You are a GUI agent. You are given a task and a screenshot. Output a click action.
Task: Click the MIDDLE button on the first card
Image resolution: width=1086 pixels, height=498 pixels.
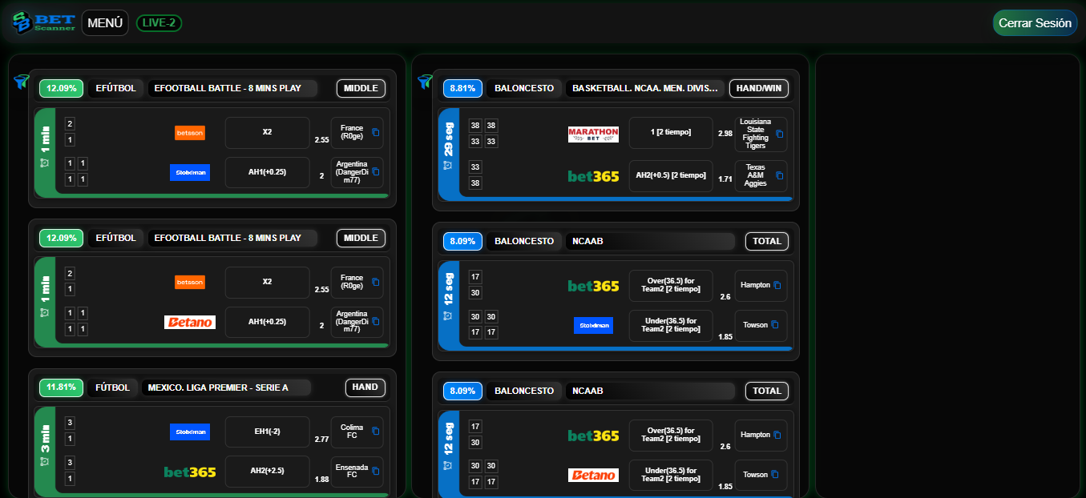point(360,89)
